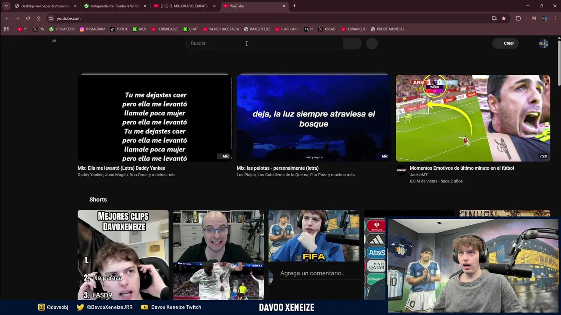Image resolution: width=561 pixels, height=315 pixels.
Task: Open the apps grid in bookmarks bar
Action: pos(6,29)
